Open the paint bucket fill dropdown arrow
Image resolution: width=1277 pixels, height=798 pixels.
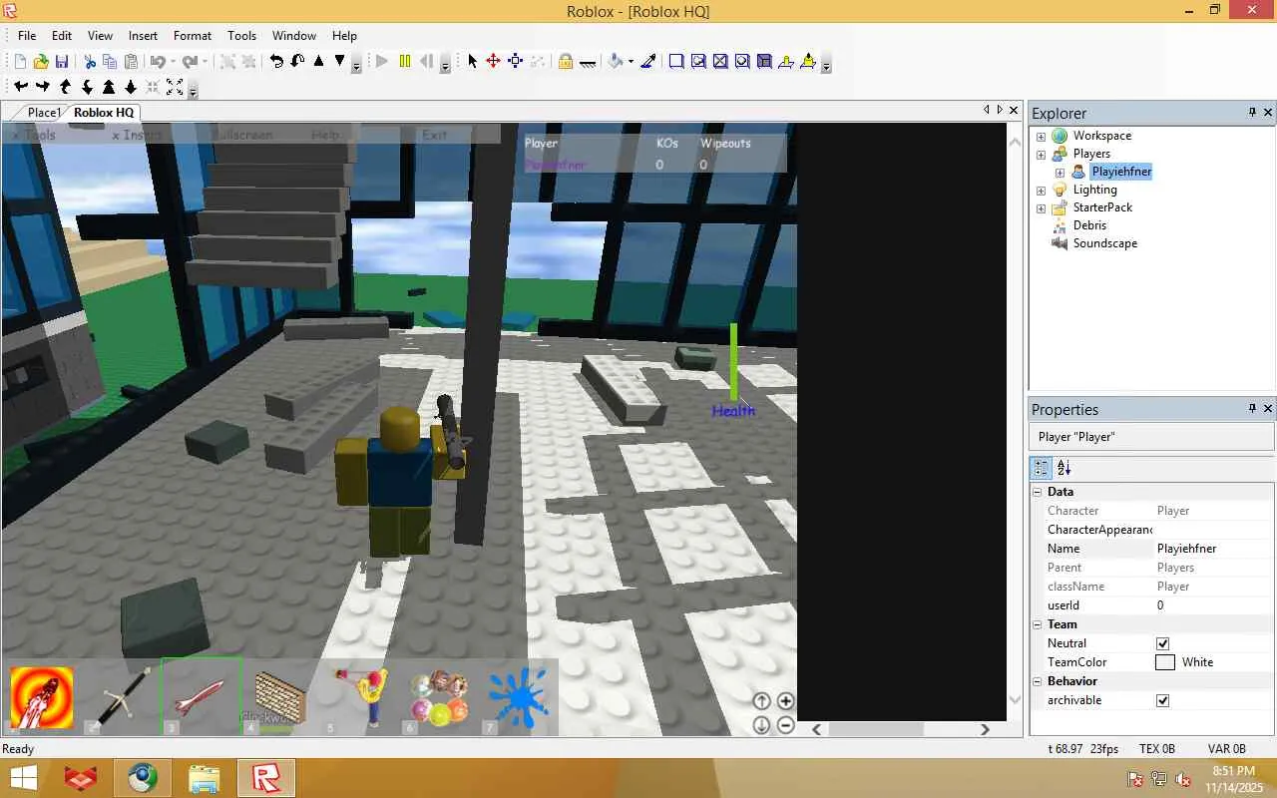pos(631,62)
